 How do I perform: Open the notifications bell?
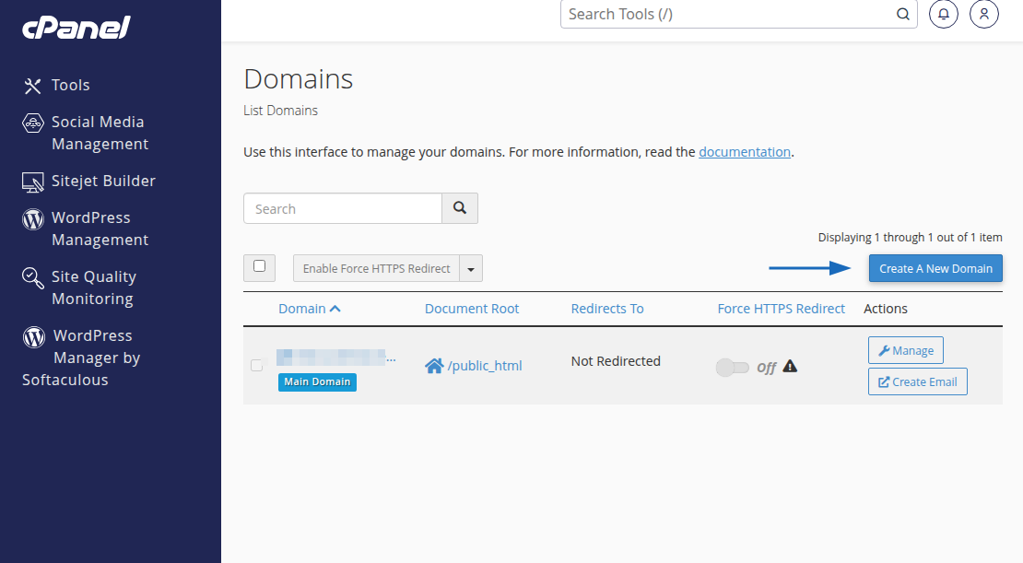[943, 14]
